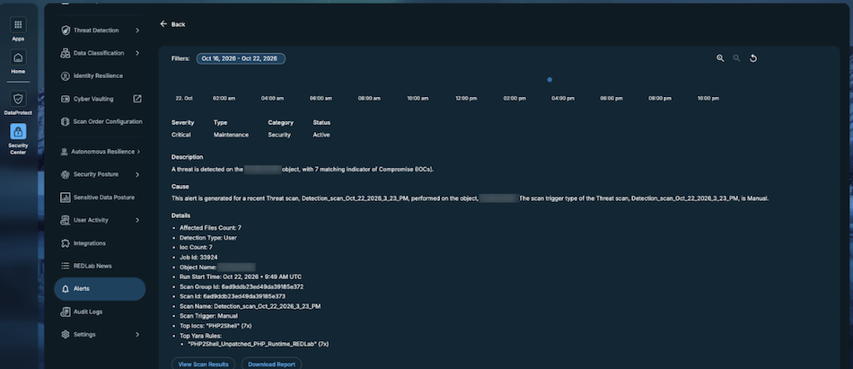Viewport: 853px width, 369px height.
Task: Open Cyber Vaulting external link icon
Action: point(137,99)
